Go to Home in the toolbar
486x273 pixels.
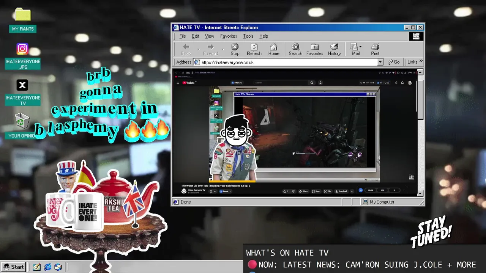274,49
